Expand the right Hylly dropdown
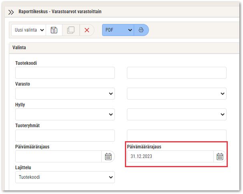243x194 pixels. [x=177, y=114]
